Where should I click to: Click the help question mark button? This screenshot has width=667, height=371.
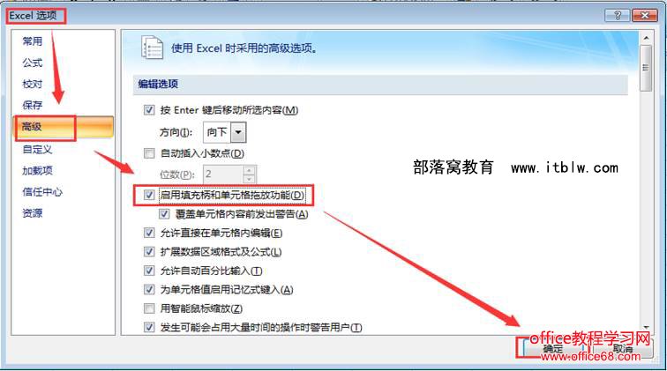pos(618,15)
